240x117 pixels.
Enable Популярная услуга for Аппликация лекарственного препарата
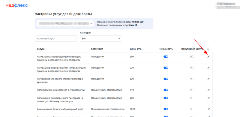pyautogui.click(x=192, y=98)
